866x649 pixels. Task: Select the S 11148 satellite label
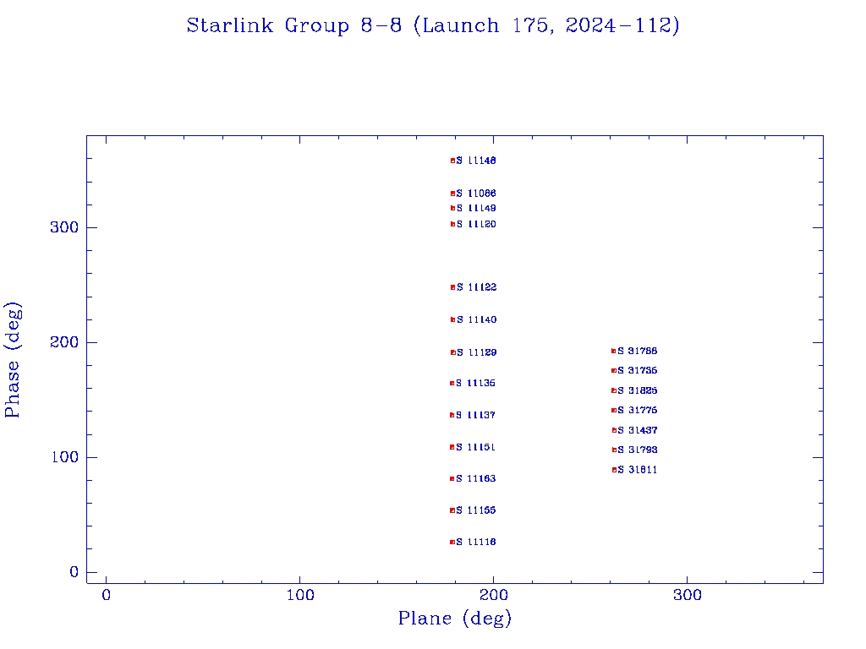click(x=476, y=161)
